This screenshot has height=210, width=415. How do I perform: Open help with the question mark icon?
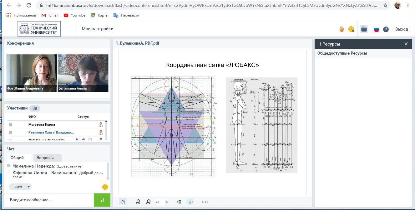tap(386, 29)
